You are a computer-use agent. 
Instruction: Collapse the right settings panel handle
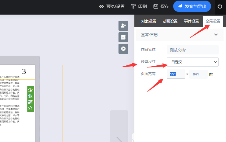click(133, 138)
